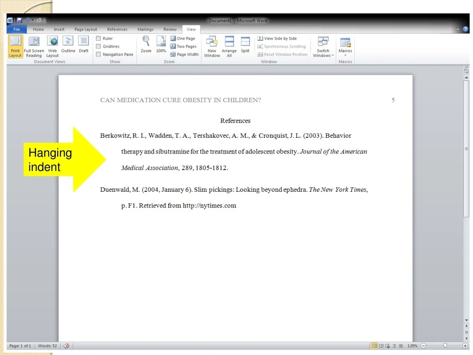Select Outline status bar button

(394, 346)
